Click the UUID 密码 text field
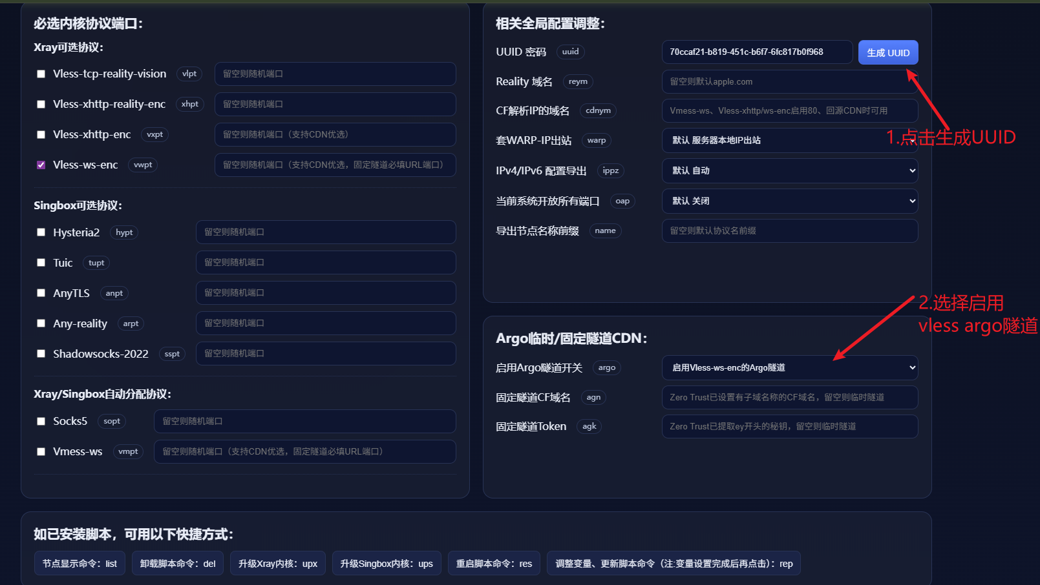Viewport: 1040px width, 585px height. [756, 52]
